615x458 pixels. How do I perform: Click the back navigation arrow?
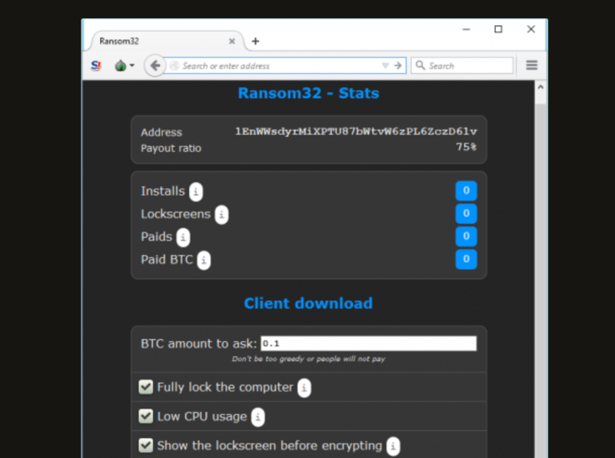click(155, 65)
